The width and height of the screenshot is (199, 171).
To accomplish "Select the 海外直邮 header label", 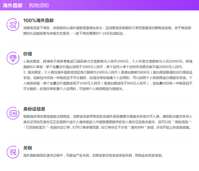I will [x=12, y=6].
